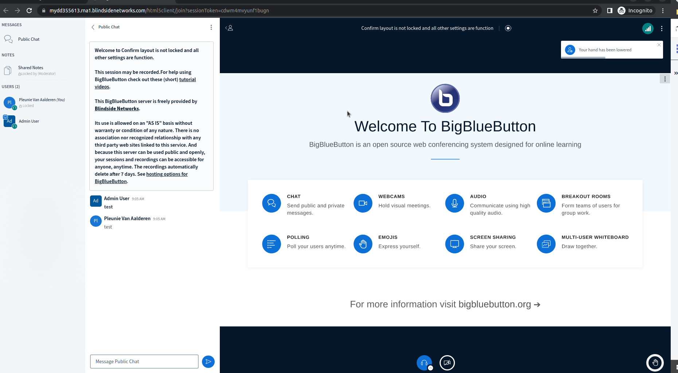Click Admin User avatar in users list
This screenshot has width=678, height=373.
coord(9,121)
